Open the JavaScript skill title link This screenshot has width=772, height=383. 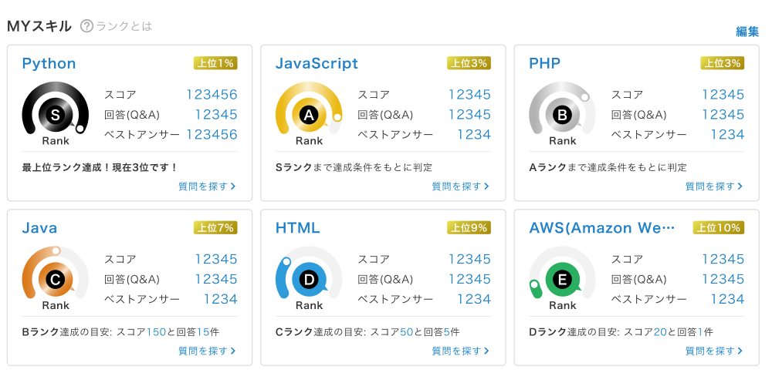(317, 63)
